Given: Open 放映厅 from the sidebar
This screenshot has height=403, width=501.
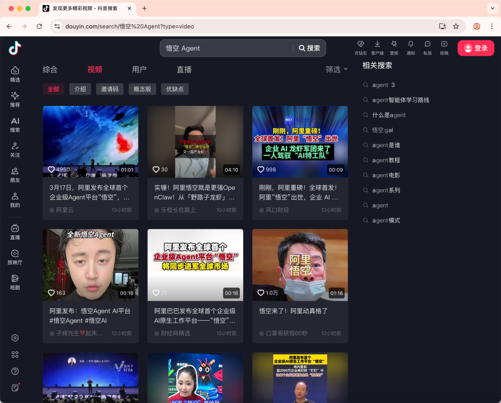Looking at the screenshot, I should pyautogui.click(x=14, y=257).
